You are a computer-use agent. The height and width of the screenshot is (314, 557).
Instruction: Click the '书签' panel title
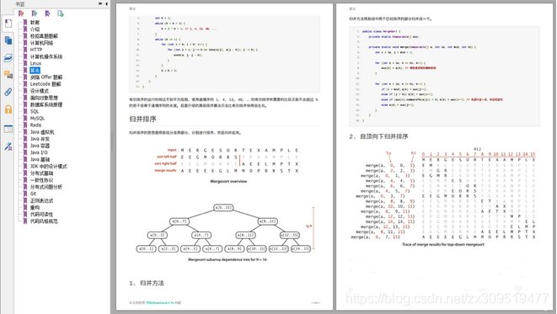click(20, 4)
